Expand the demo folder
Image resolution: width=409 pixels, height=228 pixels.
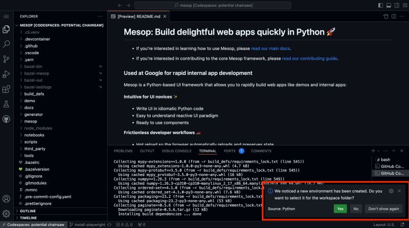[60, 100]
